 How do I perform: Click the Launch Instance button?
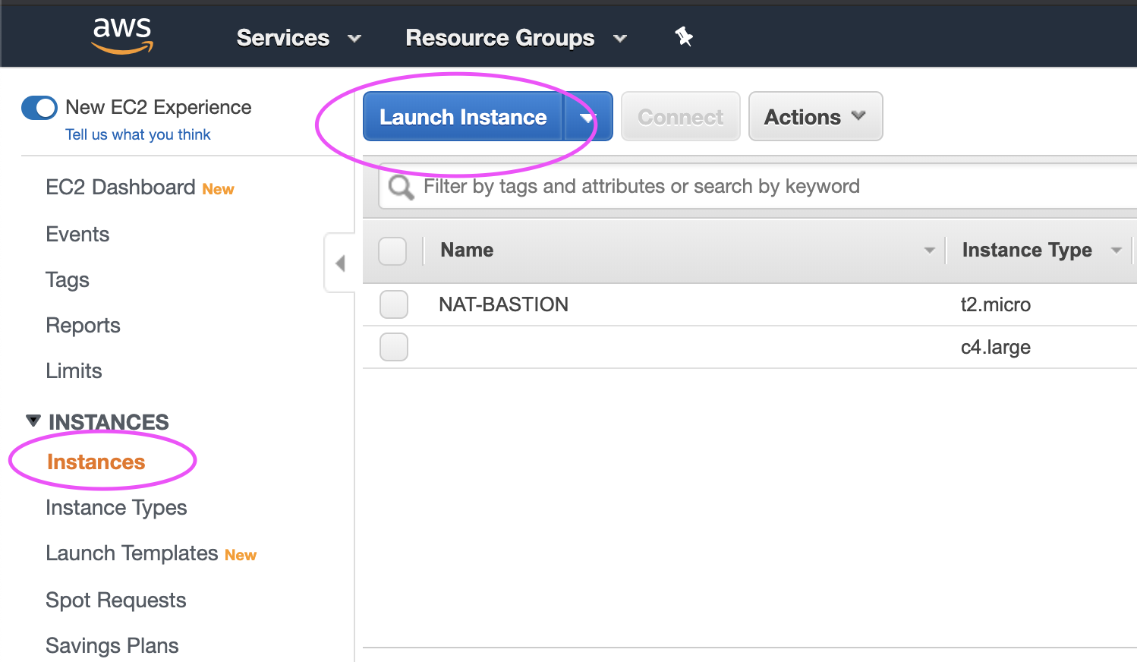463,117
